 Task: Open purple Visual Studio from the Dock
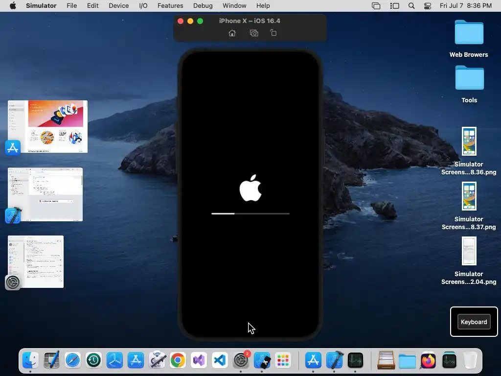199,360
